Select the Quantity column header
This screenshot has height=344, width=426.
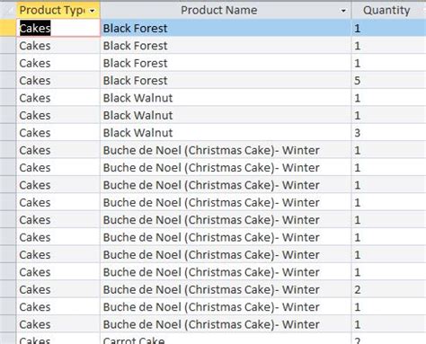click(389, 10)
